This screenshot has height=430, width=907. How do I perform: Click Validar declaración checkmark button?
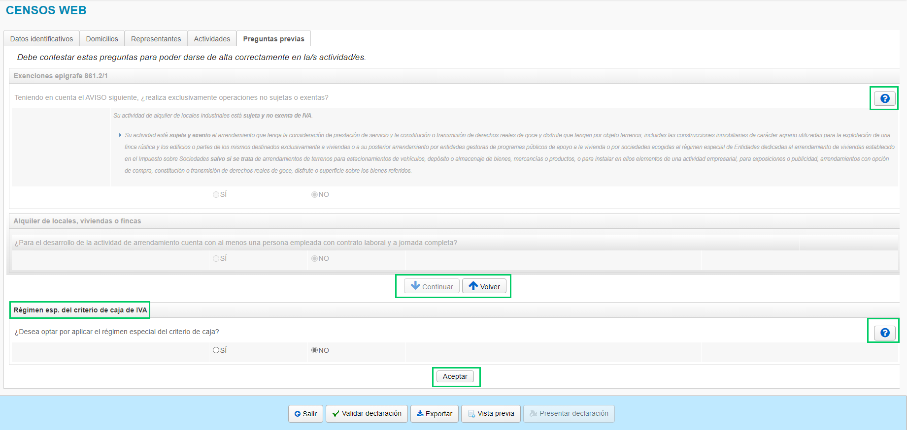[x=367, y=414]
